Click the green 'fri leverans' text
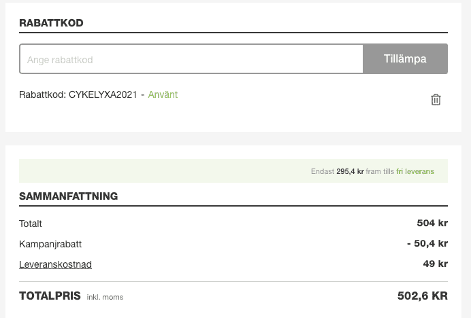 [415, 171]
